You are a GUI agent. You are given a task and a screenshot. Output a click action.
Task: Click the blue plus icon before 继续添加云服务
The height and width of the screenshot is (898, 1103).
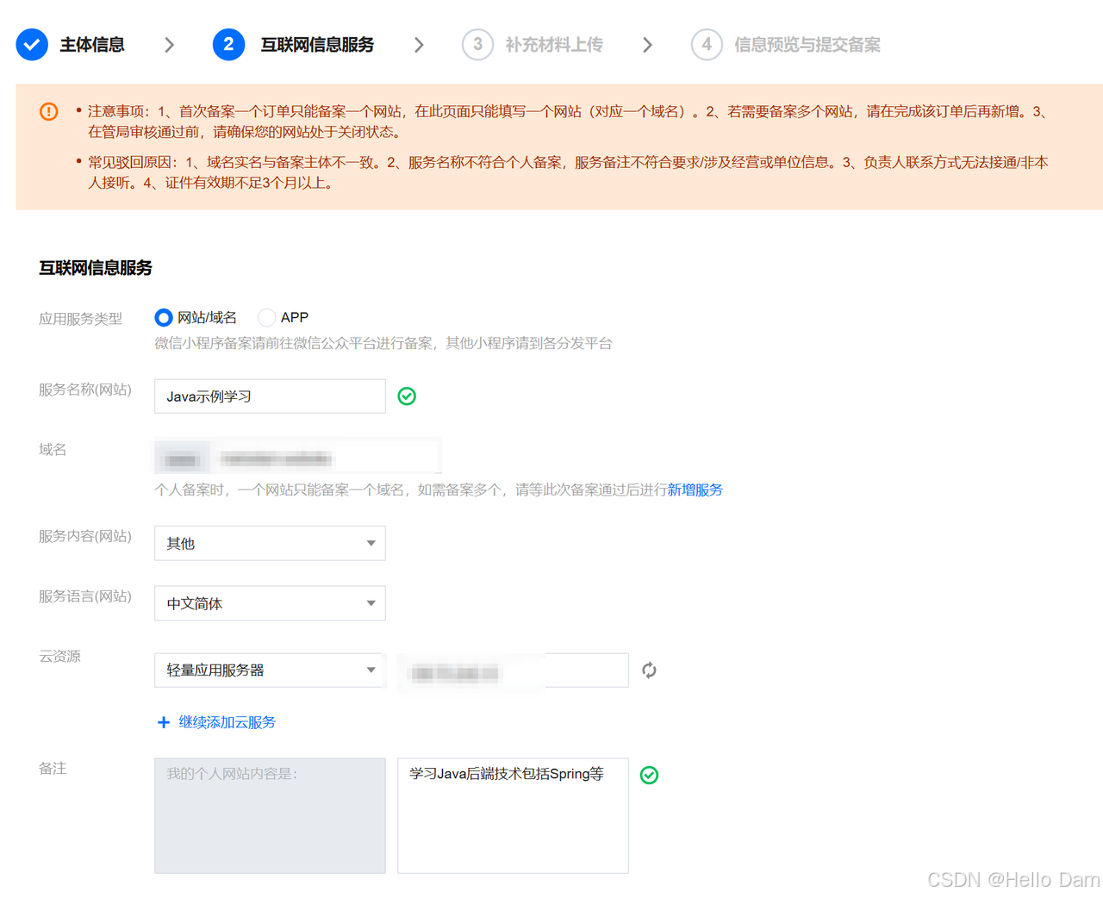click(x=164, y=722)
